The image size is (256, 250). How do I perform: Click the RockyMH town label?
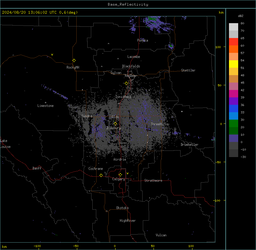coord(73,67)
